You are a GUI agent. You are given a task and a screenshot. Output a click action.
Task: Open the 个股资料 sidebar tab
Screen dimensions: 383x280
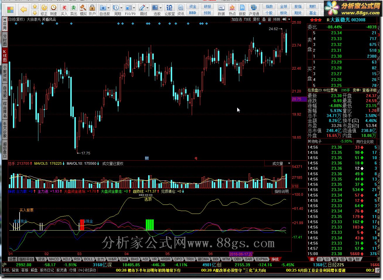point(5,73)
